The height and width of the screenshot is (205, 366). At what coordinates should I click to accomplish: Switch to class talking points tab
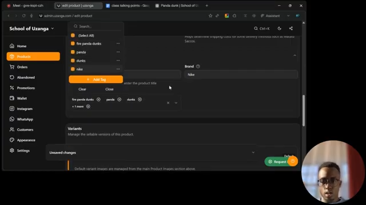coord(128,6)
